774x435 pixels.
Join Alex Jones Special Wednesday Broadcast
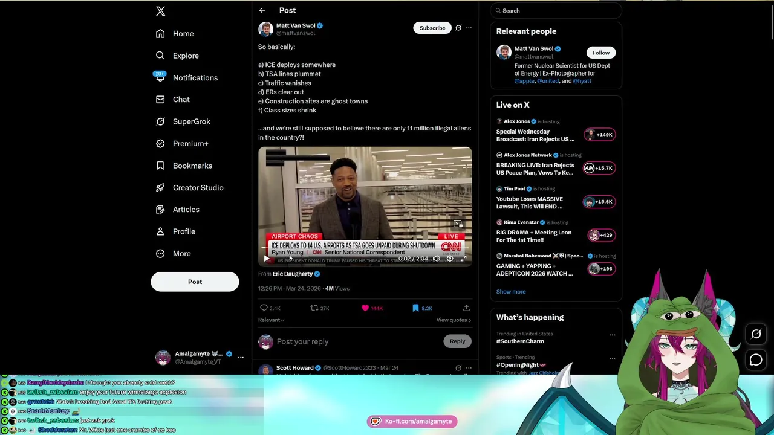tap(556, 130)
